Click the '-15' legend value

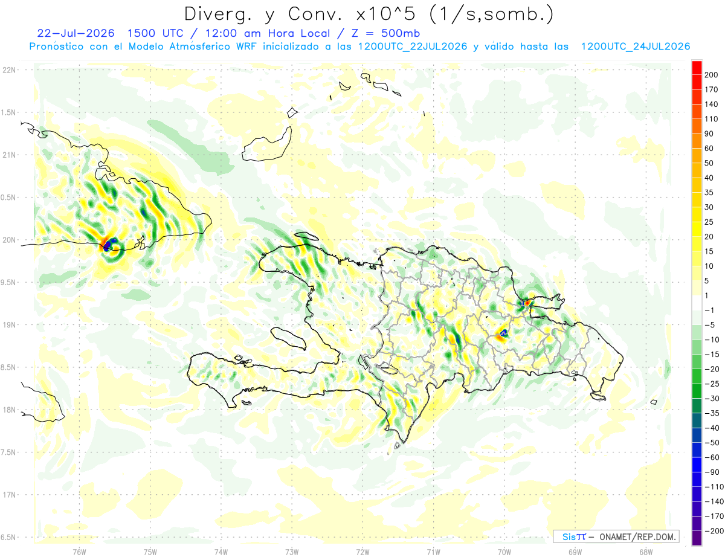click(x=713, y=355)
